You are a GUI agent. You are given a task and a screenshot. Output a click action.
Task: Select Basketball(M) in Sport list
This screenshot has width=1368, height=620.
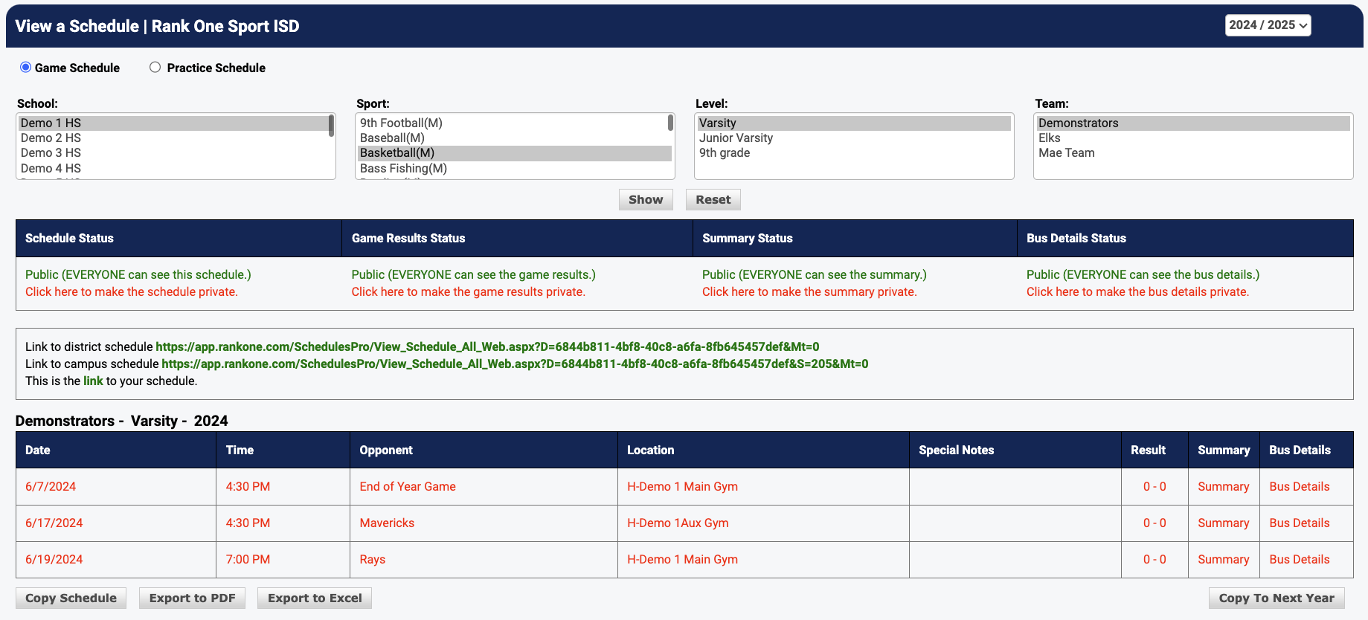point(513,152)
